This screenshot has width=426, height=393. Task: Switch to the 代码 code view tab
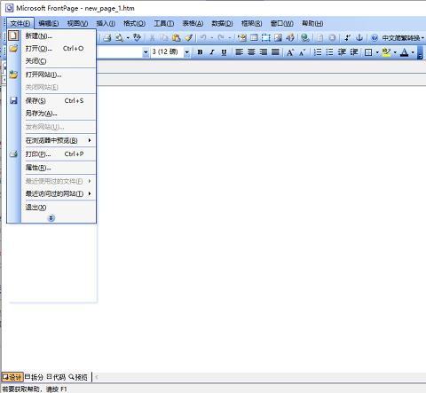tap(57, 377)
